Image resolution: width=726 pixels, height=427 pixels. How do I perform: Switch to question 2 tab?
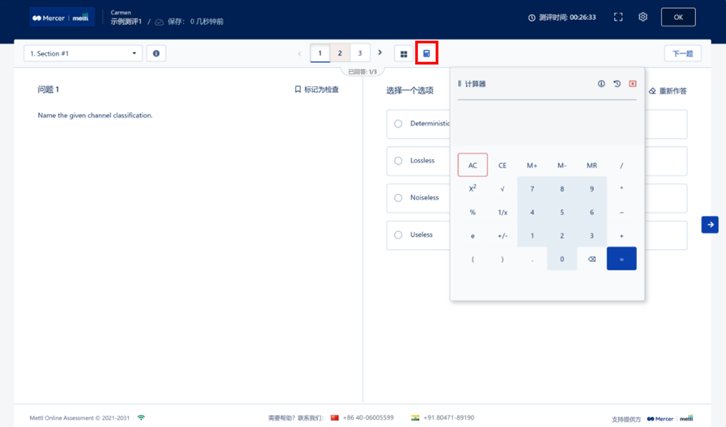(339, 53)
